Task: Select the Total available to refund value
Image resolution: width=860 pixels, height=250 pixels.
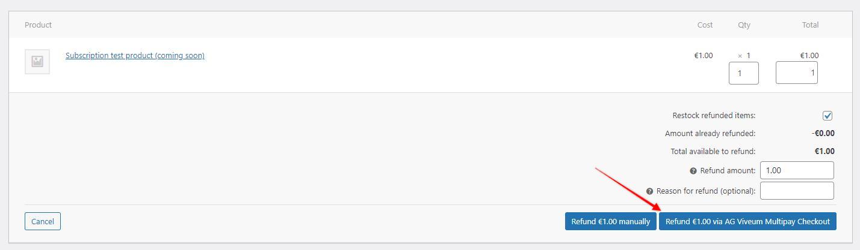Action: (824, 151)
